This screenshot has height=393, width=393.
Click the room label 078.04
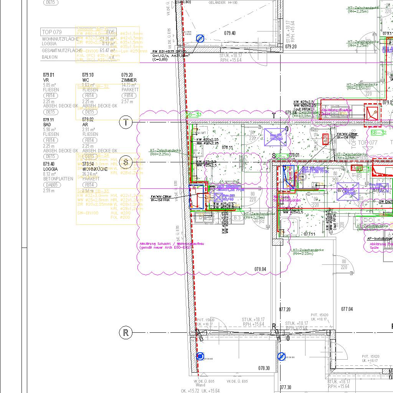click(260, 269)
